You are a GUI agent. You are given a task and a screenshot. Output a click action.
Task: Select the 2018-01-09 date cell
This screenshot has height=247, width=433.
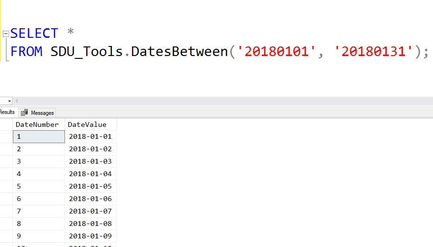click(91, 236)
